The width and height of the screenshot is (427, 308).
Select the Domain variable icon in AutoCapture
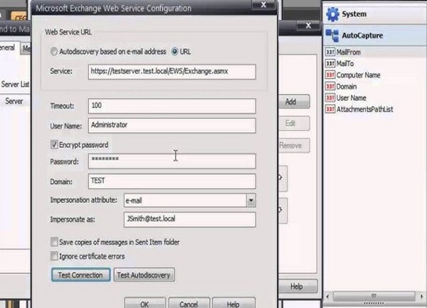click(330, 86)
